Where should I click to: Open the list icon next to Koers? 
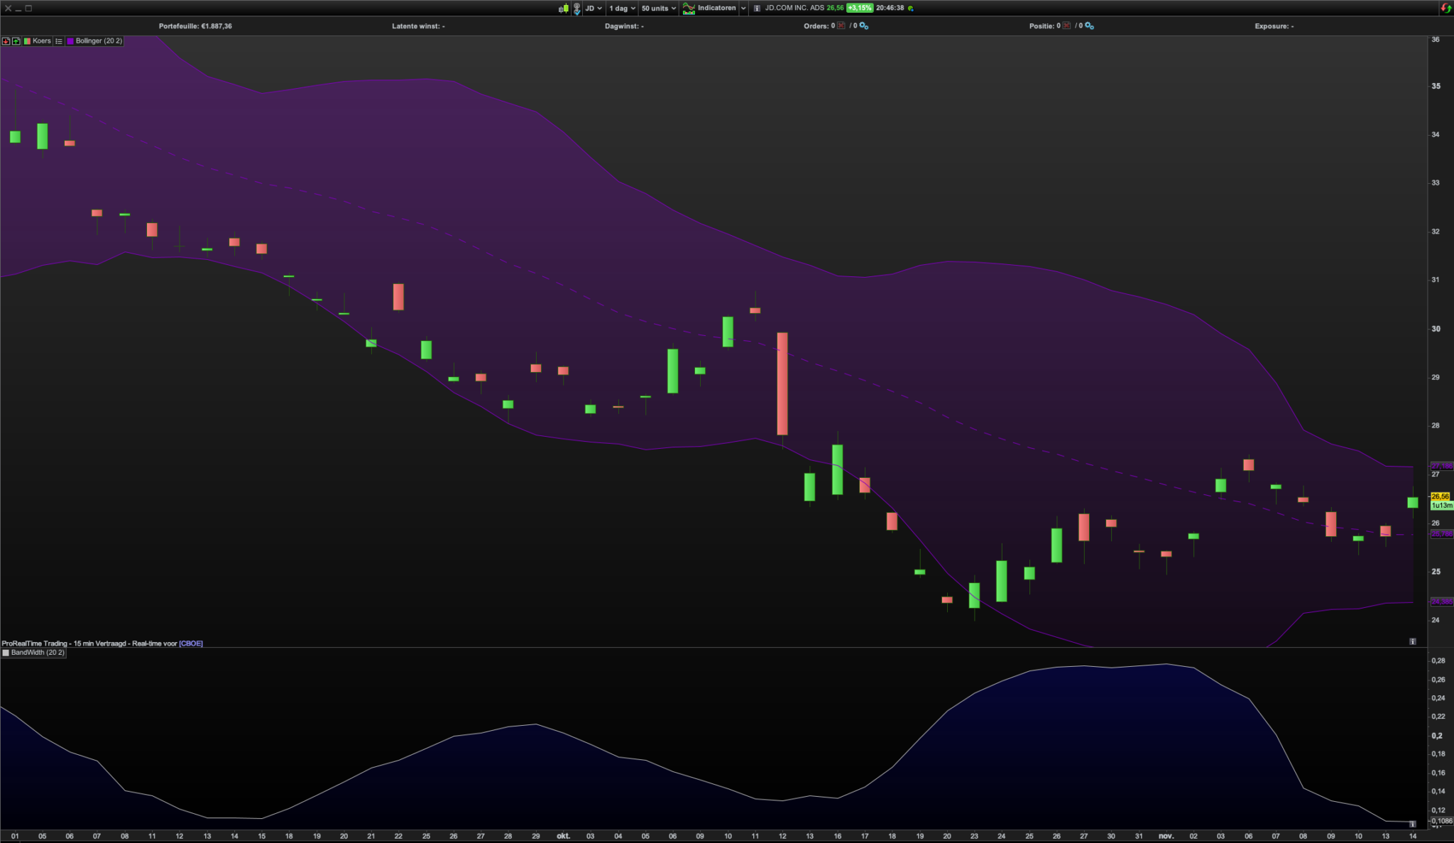point(59,41)
